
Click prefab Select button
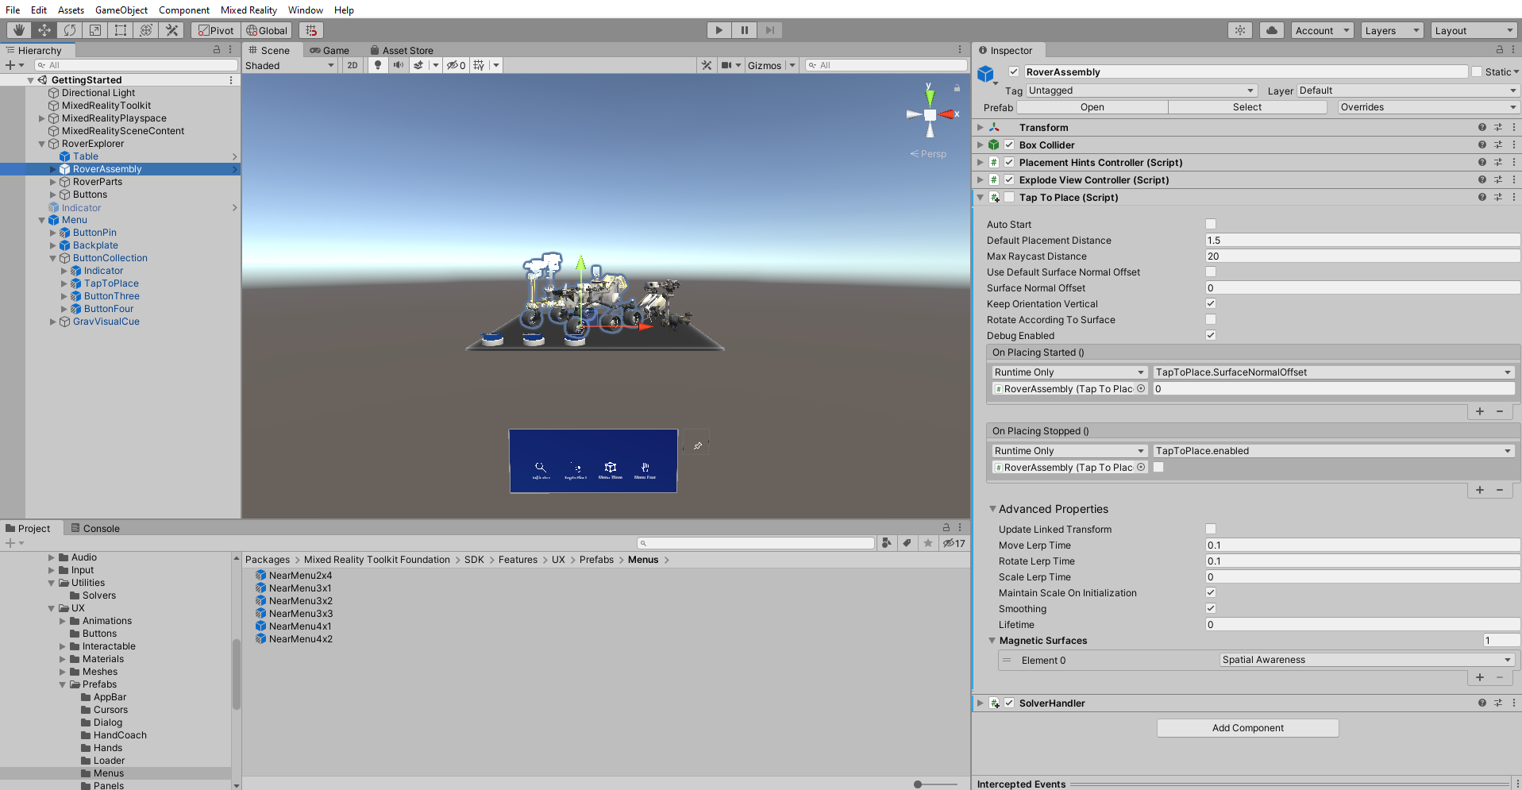[1246, 107]
